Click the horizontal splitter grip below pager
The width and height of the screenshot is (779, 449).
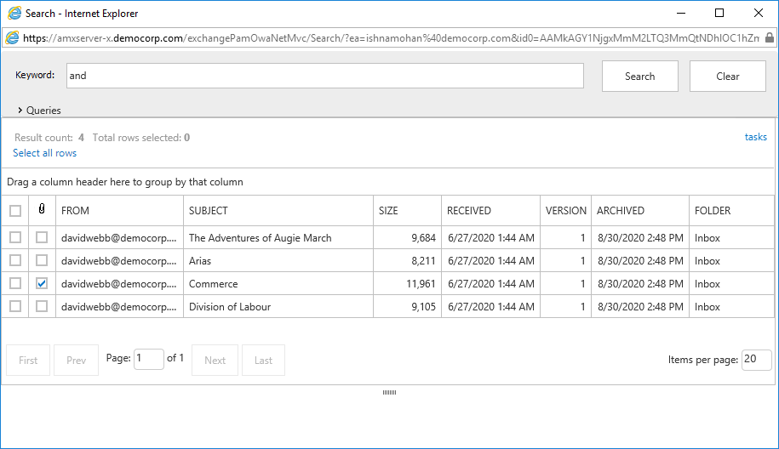(x=389, y=392)
